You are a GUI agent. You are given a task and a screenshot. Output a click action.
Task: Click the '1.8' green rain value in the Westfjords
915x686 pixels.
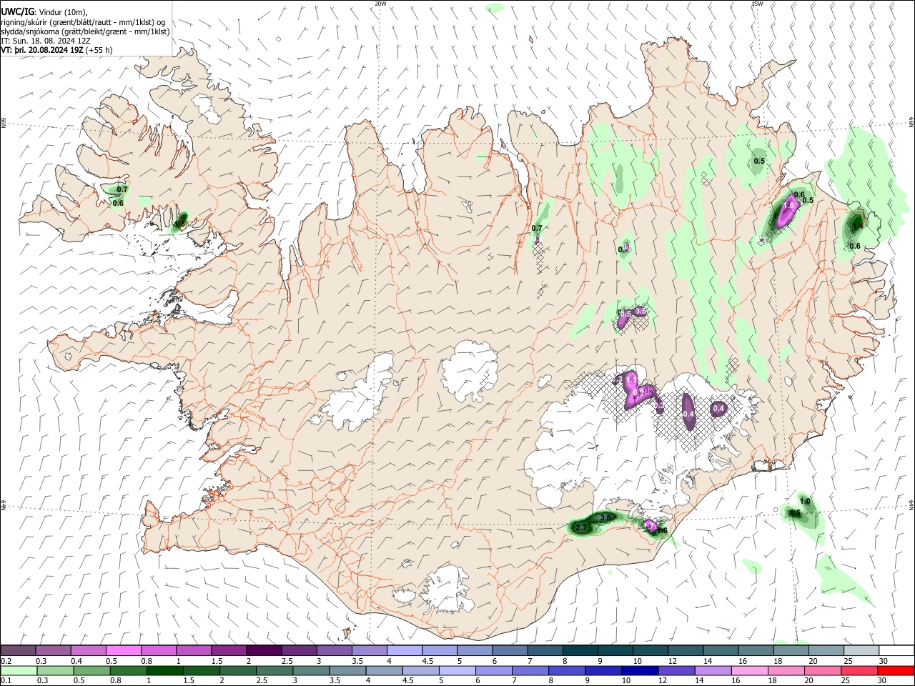click(180, 224)
